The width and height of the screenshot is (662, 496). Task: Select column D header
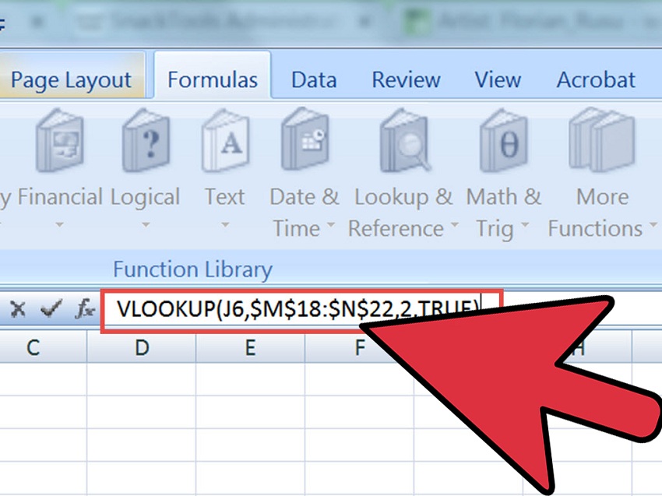click(x=142, y=347)
